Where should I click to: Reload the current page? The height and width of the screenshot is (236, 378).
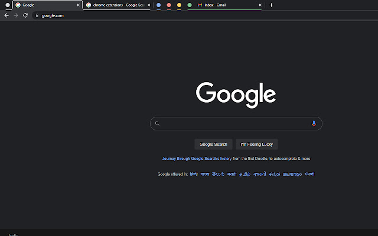coord(25,15)
